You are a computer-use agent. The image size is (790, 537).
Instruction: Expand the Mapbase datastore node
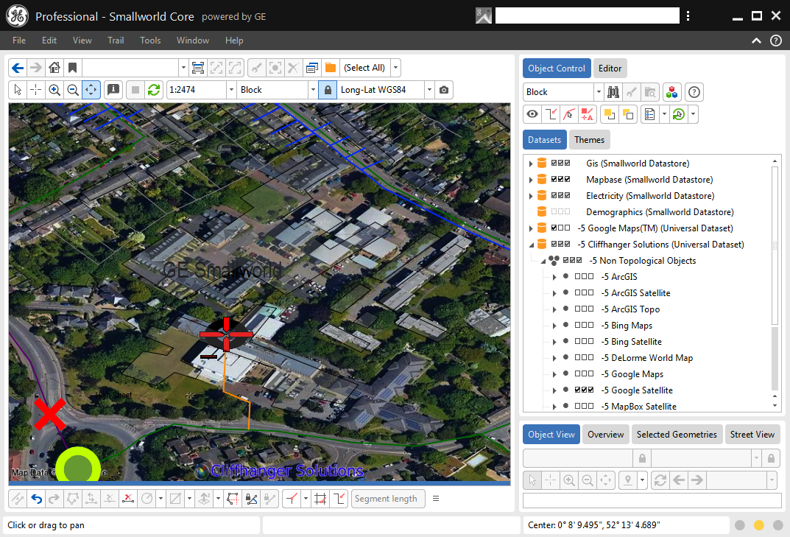pos(531,180)
